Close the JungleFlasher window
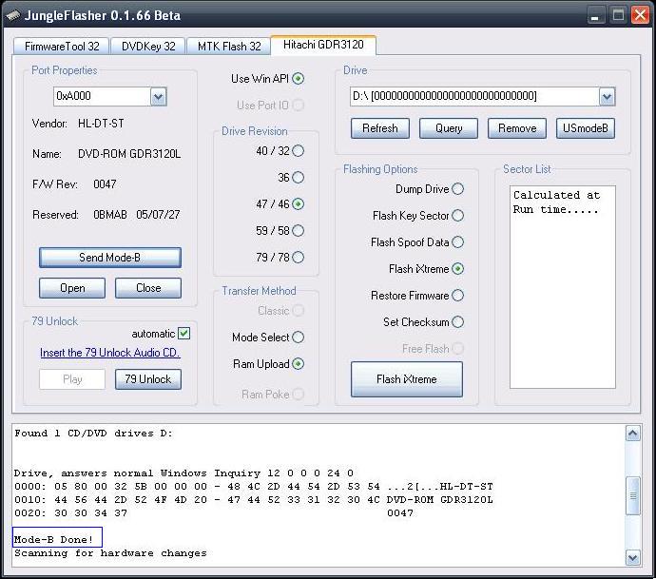Screen dimensions: 656x579 (x=640, y=15)
